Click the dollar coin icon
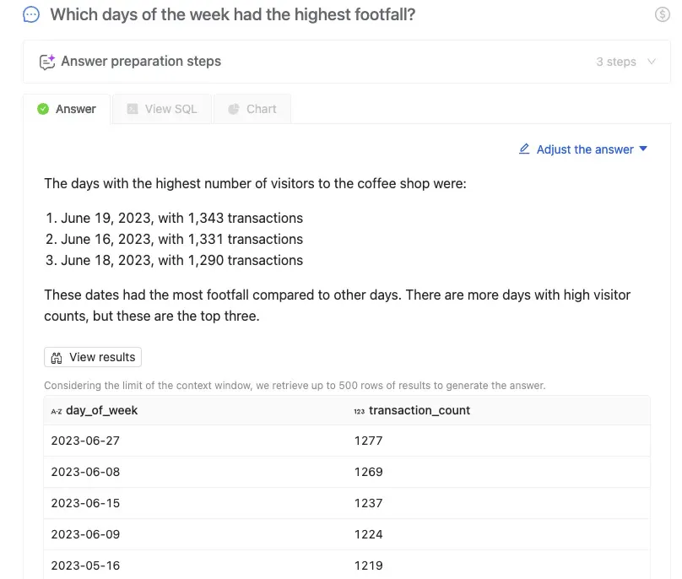Image resolution: width=682 pixels, height=579 pixels. (x=663, y=14)
